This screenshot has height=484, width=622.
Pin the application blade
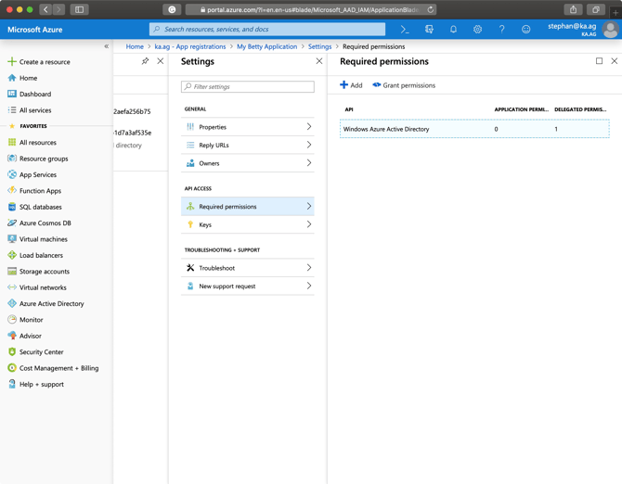[x=145, y=61]
